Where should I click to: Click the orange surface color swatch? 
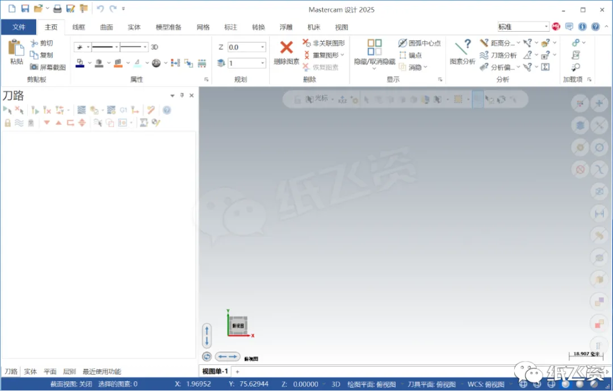click(x=118, y=64)
